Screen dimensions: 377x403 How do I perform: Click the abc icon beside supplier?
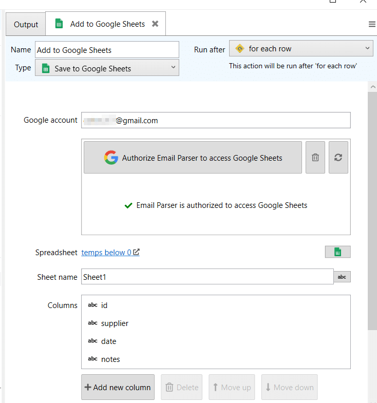92,323
